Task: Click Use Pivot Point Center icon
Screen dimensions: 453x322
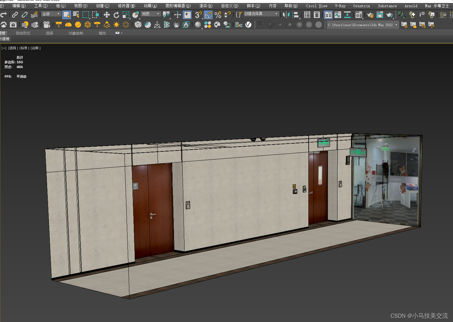Action: 166,14
